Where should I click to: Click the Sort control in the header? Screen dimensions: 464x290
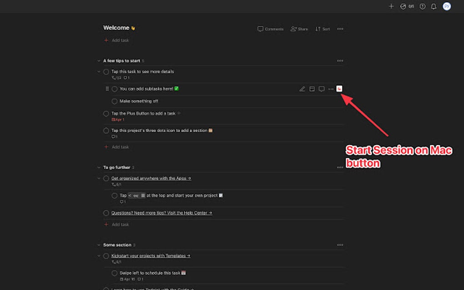pyautogui.click(x=322, y=29)
